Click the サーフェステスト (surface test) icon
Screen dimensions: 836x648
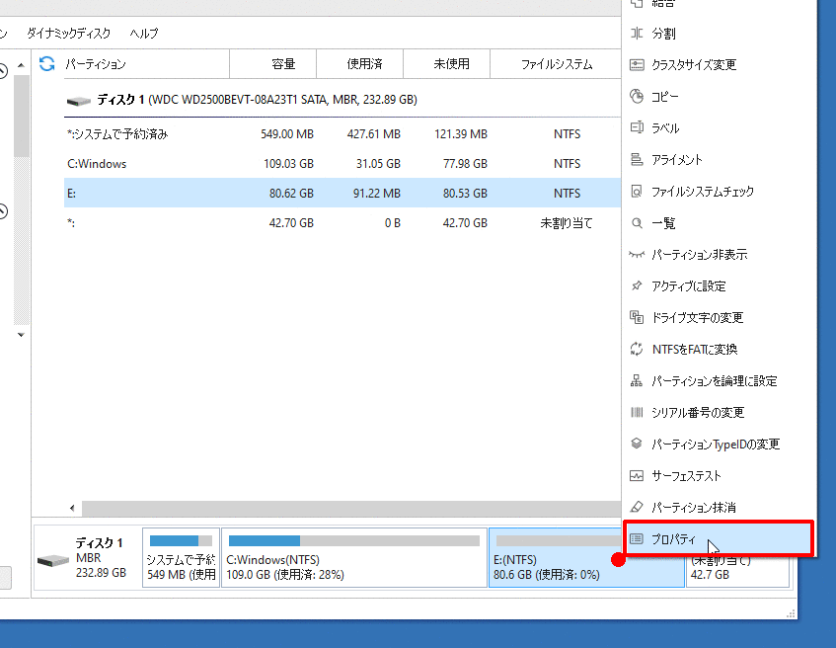[637, 476]
